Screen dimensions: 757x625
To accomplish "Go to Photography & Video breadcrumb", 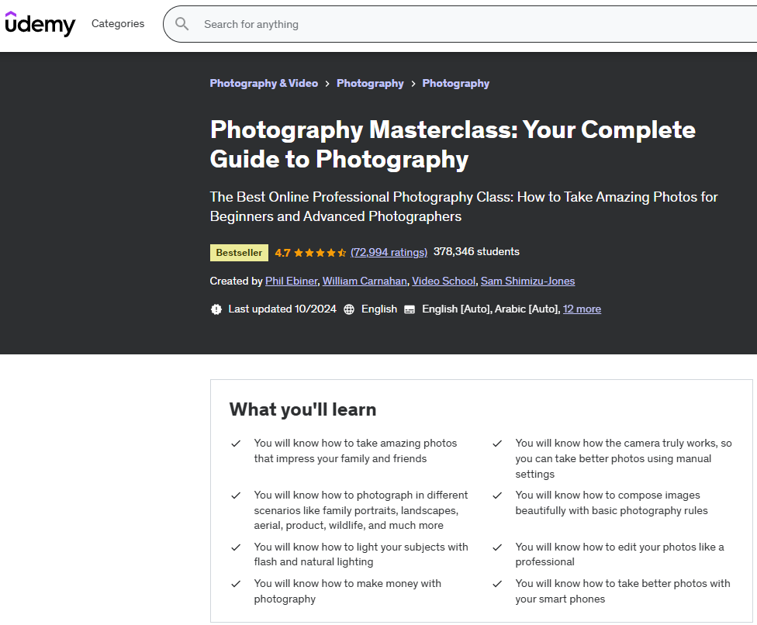I will coord(264,84).
